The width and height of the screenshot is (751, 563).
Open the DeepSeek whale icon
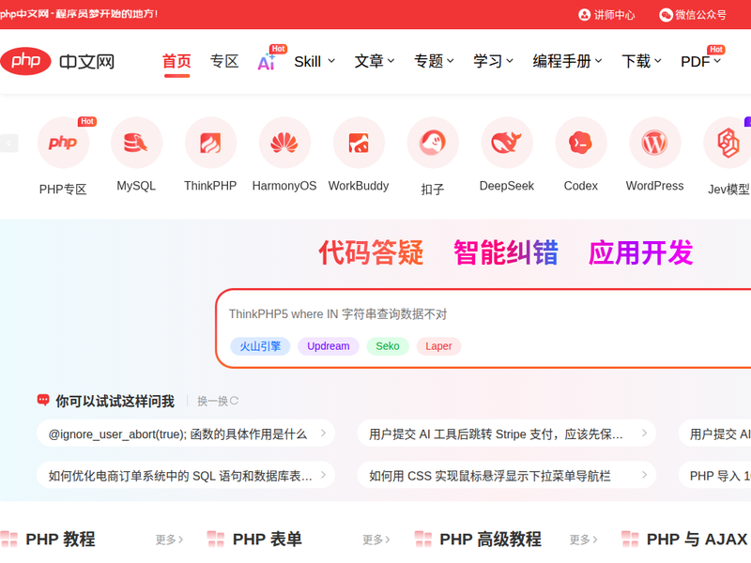point(507,143)
